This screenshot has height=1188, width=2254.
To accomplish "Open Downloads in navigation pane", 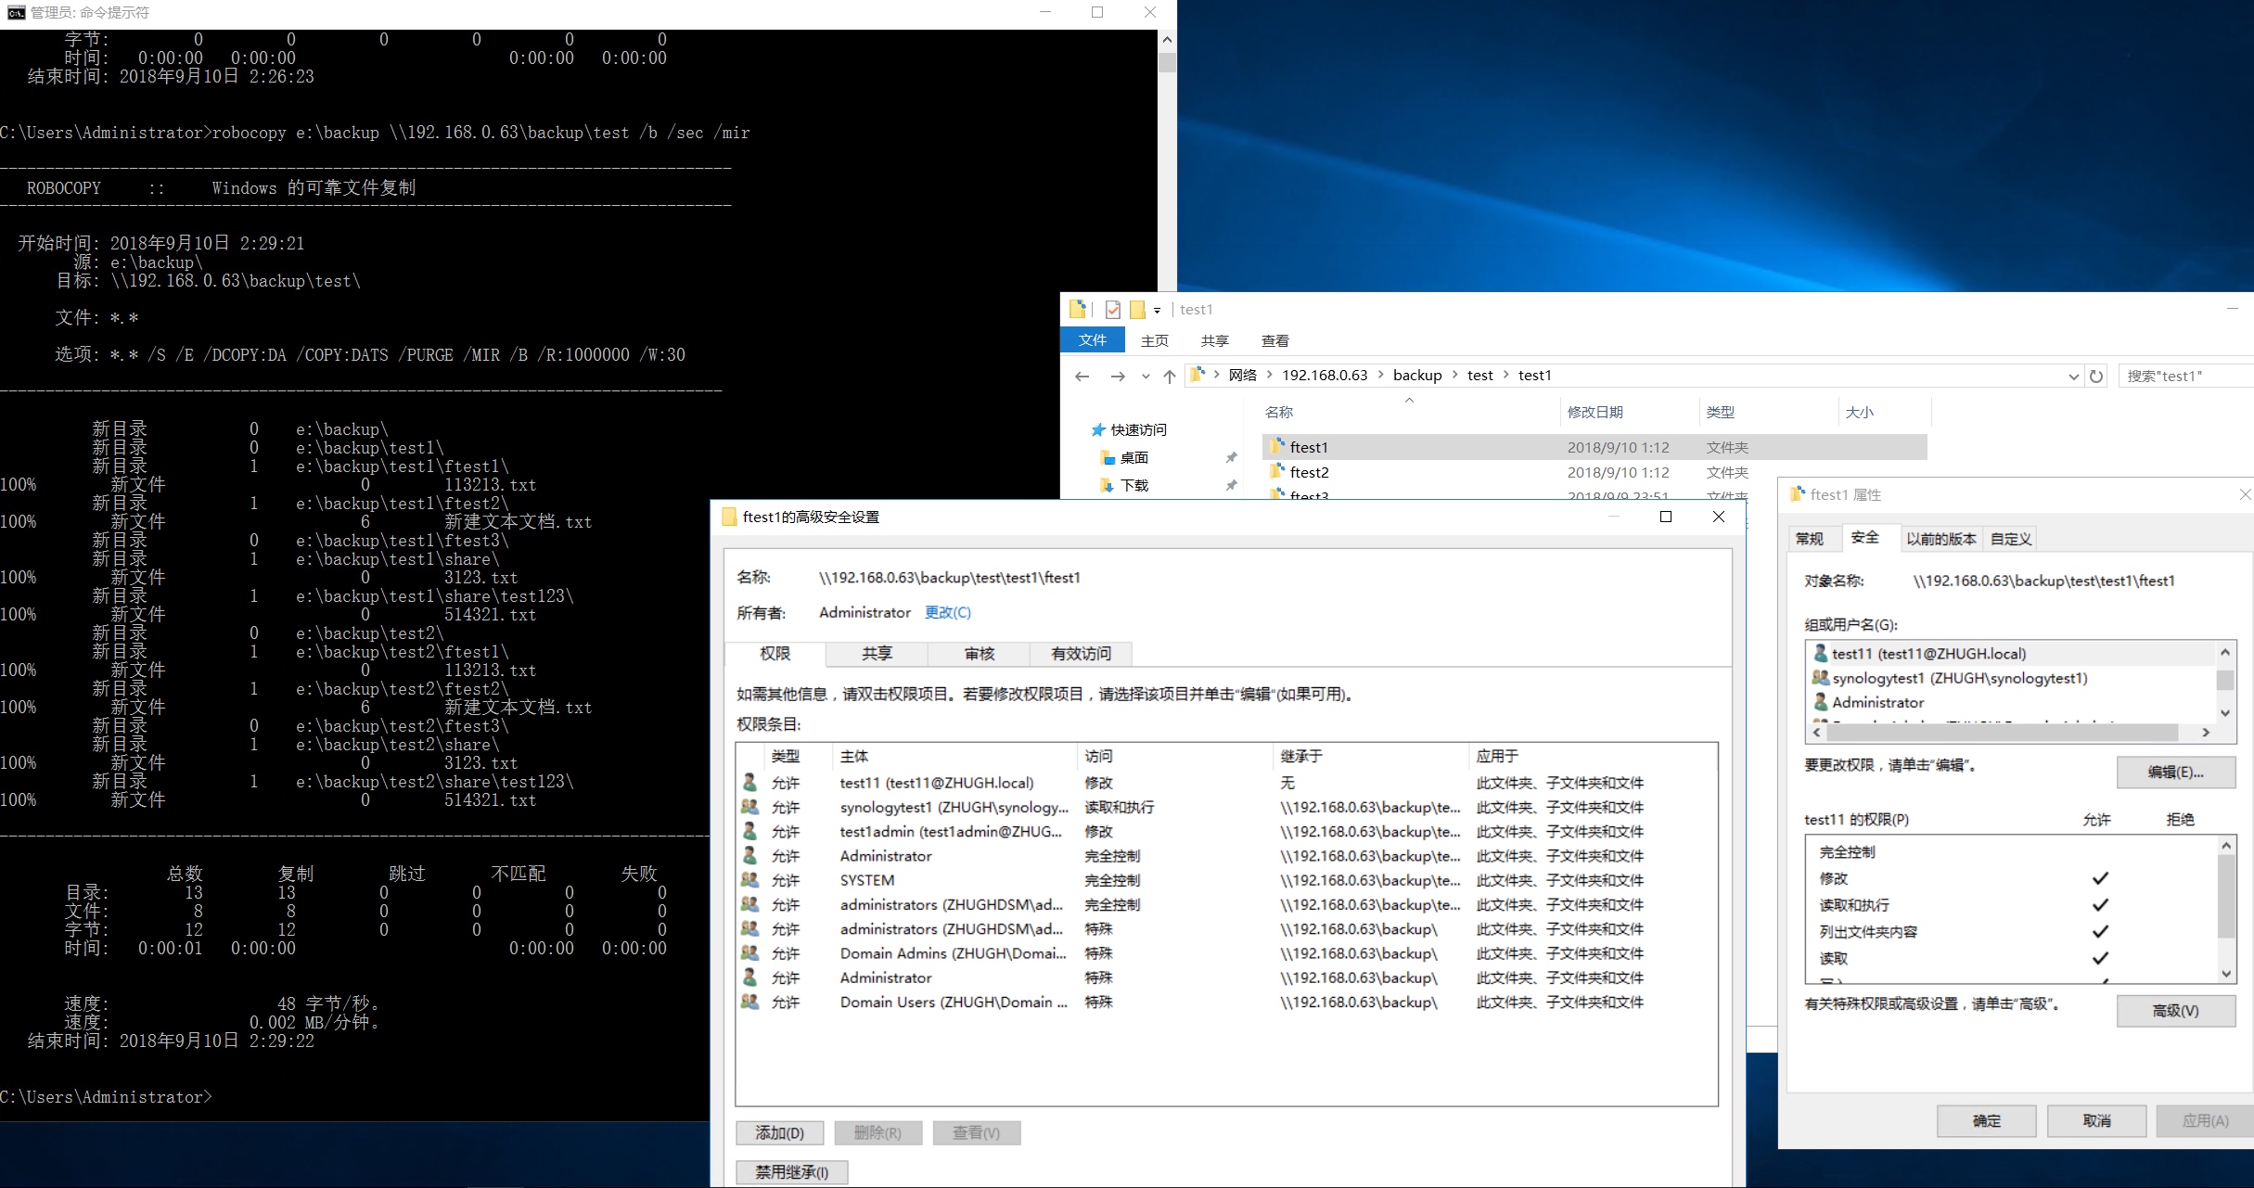I will click(1124, 485).
